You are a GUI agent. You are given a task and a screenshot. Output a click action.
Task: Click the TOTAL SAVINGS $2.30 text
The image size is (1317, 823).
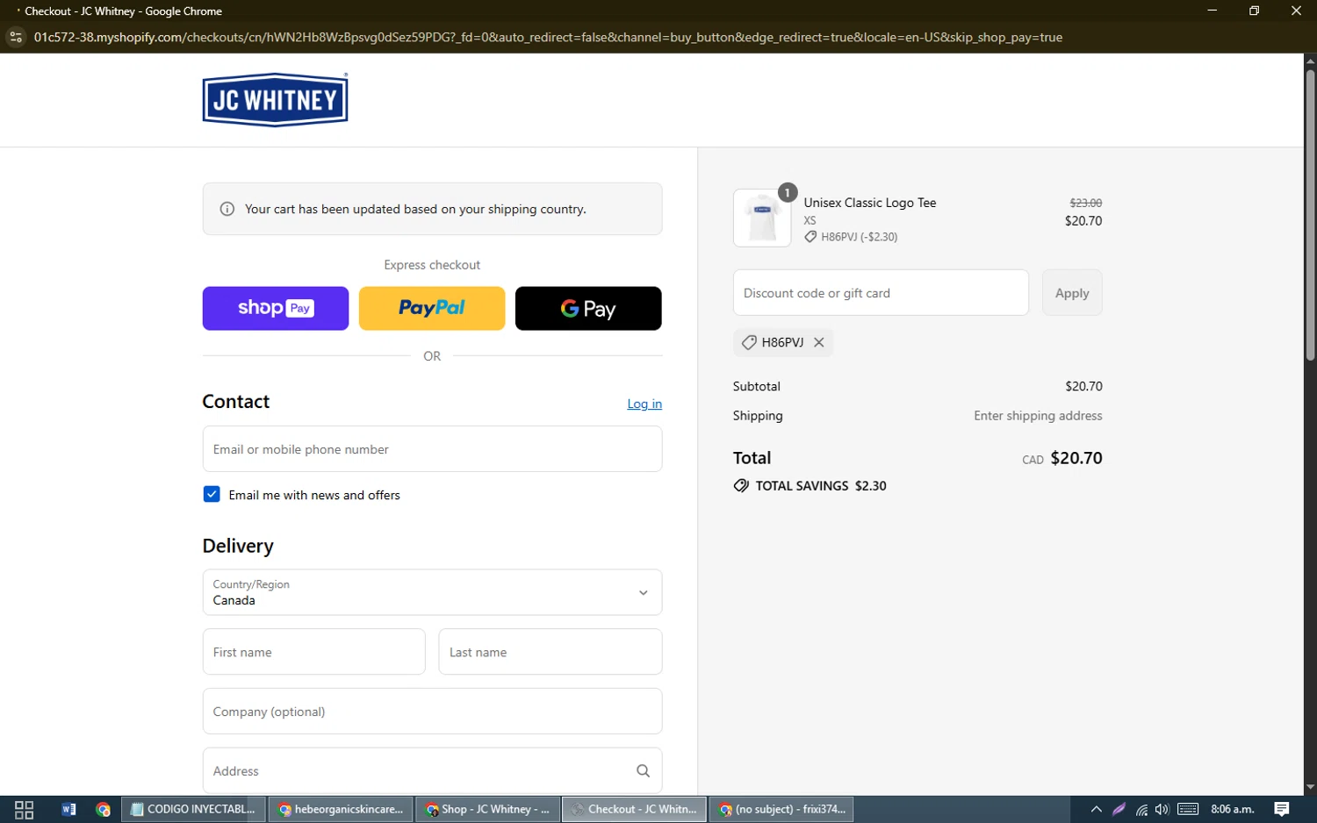[x=821, y=486]
